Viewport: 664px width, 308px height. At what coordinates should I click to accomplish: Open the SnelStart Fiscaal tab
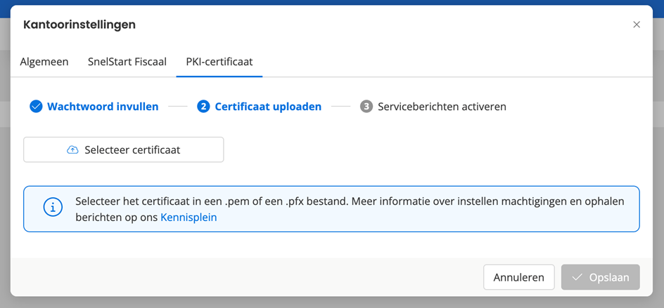127,62
